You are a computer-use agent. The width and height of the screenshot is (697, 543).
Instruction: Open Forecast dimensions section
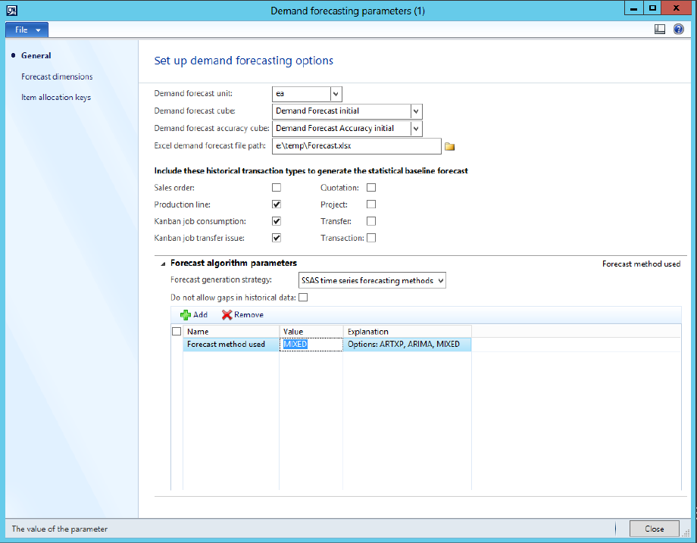click(57, 76)
